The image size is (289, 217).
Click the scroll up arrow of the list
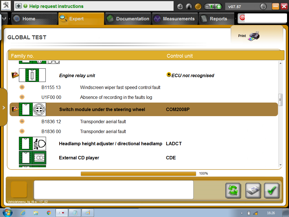pyautogui.click(x=280, y=63)
